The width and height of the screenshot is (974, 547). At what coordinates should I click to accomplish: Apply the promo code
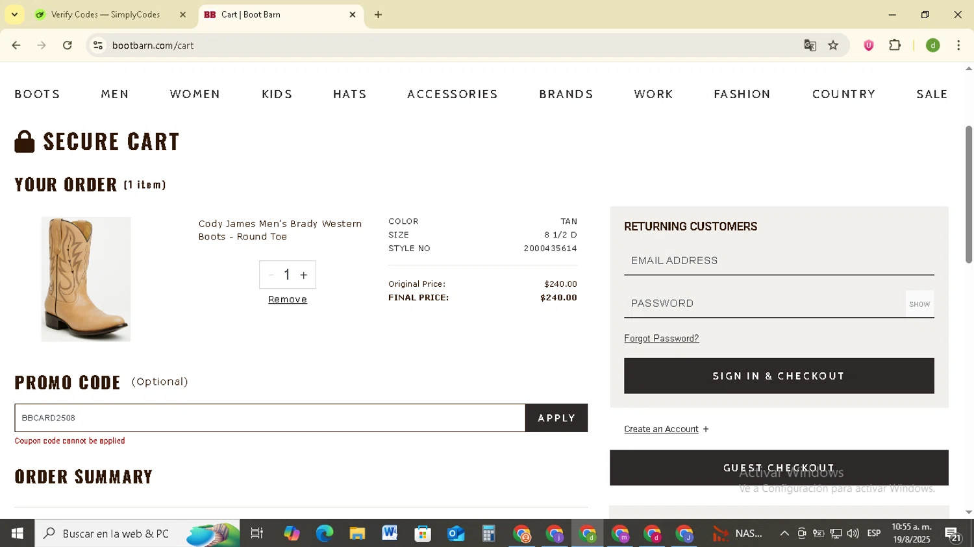click(x=556, y=418)
